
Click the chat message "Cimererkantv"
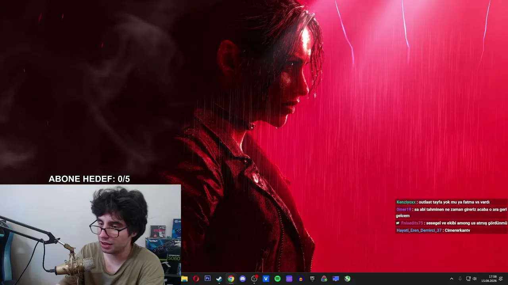[x=457, y=230]
